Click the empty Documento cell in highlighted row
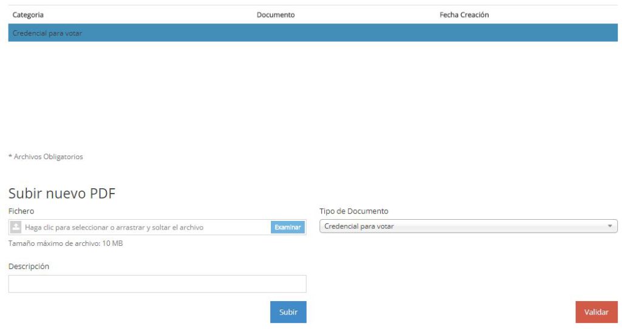The image size is (622, 329). pyautogui.click(x=276, y=33)
